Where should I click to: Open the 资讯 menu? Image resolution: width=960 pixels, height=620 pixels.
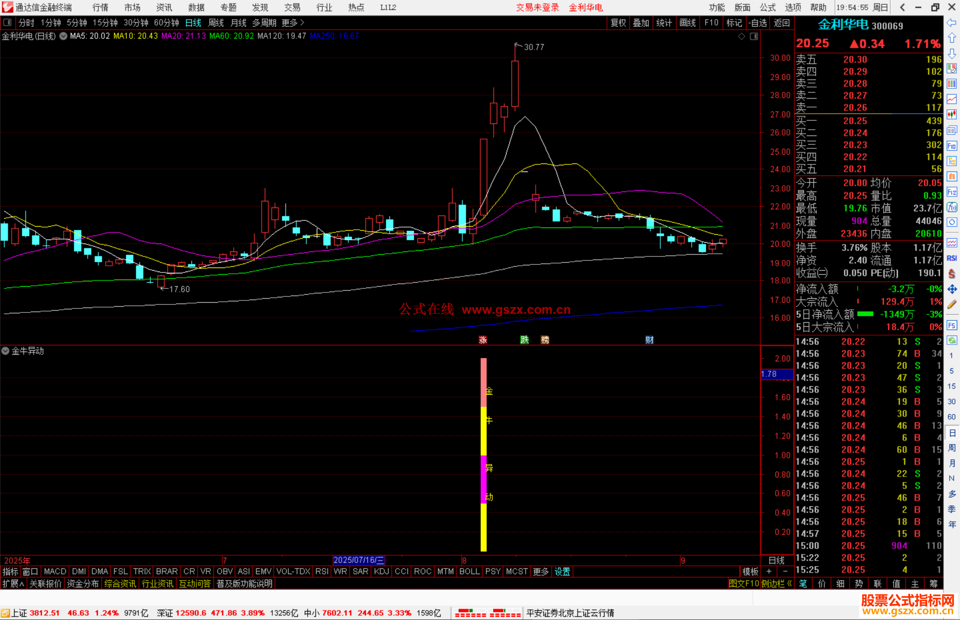click(164, 8)
